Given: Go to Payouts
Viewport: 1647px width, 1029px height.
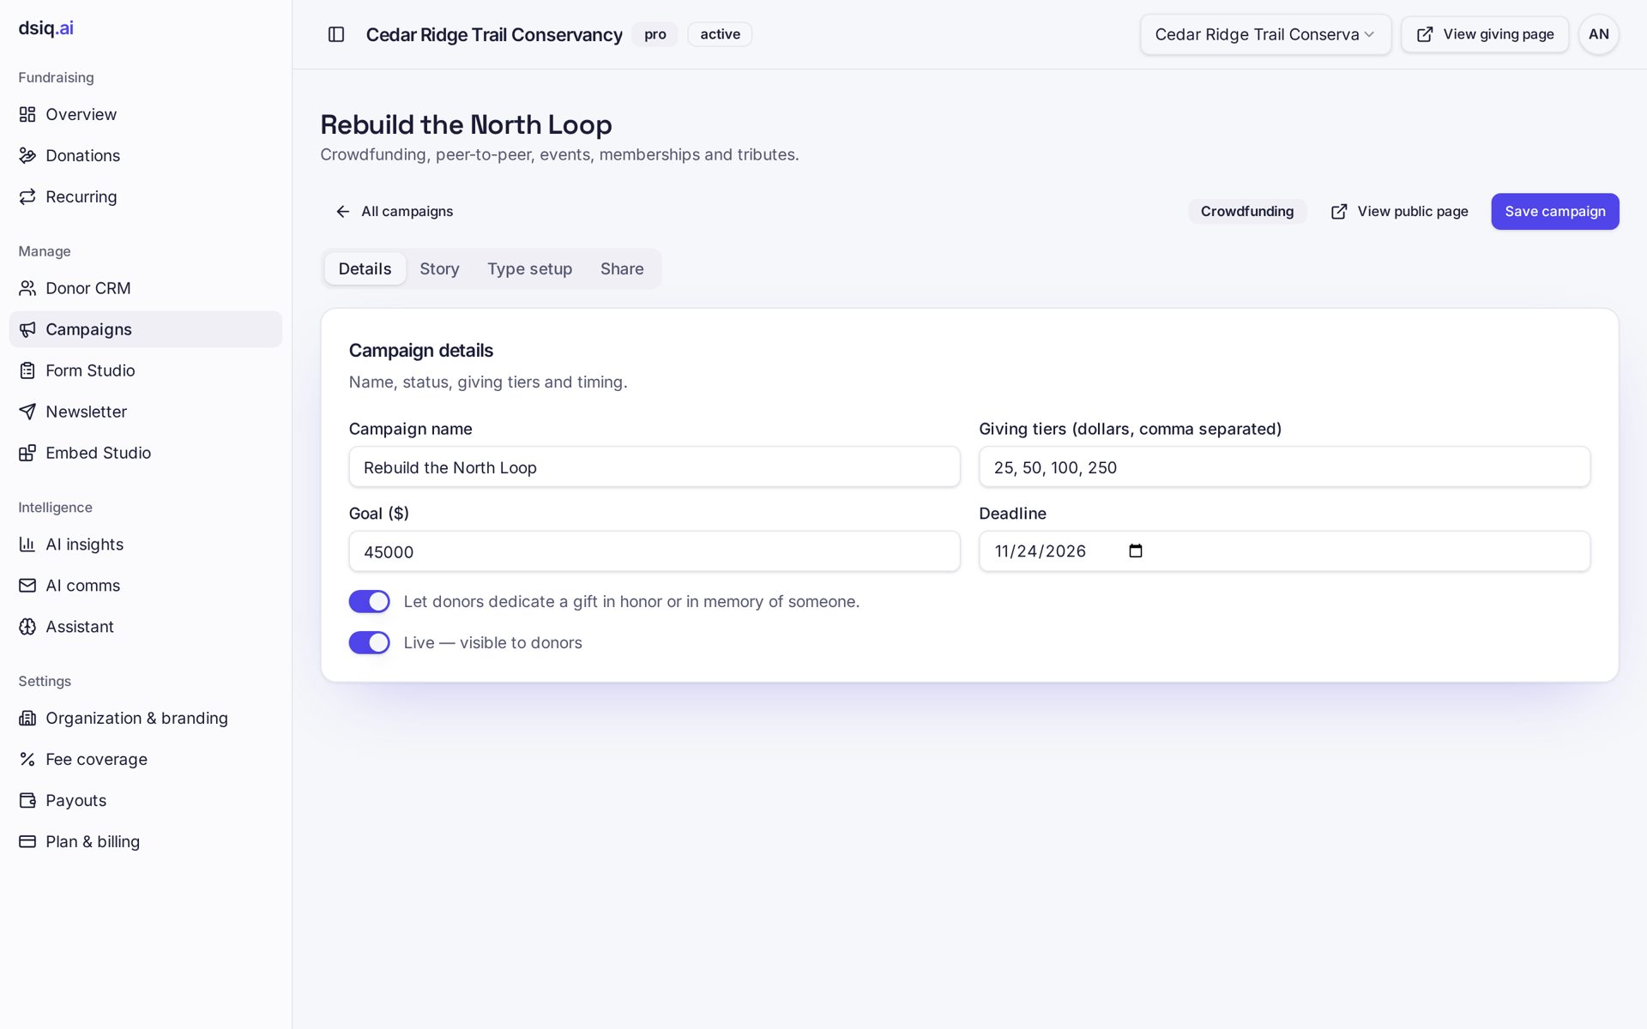Looking at the screenshot, I should [x=146, y=800].
